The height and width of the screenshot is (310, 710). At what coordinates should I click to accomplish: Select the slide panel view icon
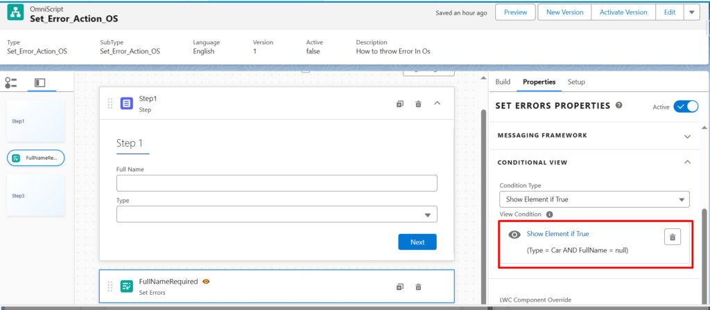(x=40, y=83)
